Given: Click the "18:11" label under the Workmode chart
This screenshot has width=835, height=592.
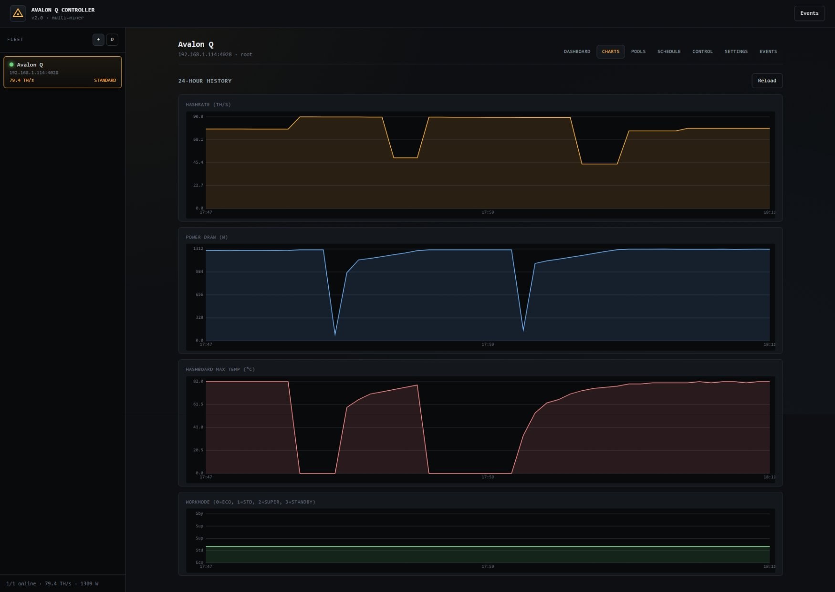Looking at the screenshot, I should [x=769, y=567].
